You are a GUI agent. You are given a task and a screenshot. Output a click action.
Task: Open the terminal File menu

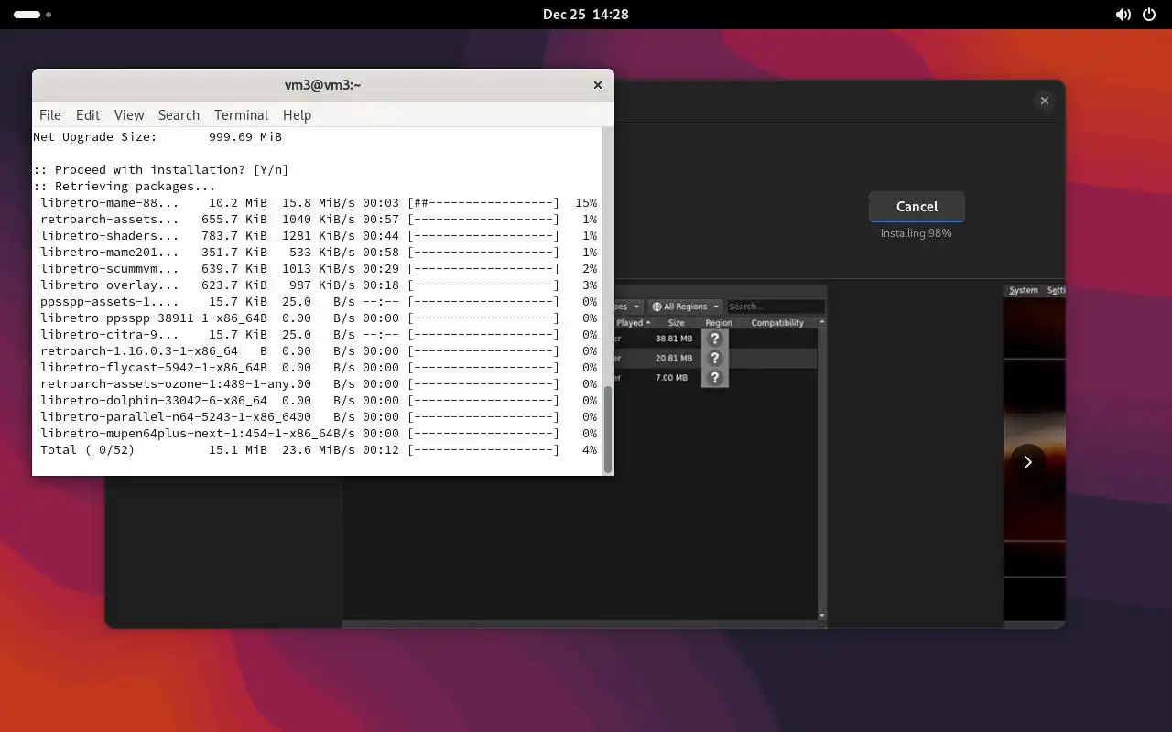(50, 114)
